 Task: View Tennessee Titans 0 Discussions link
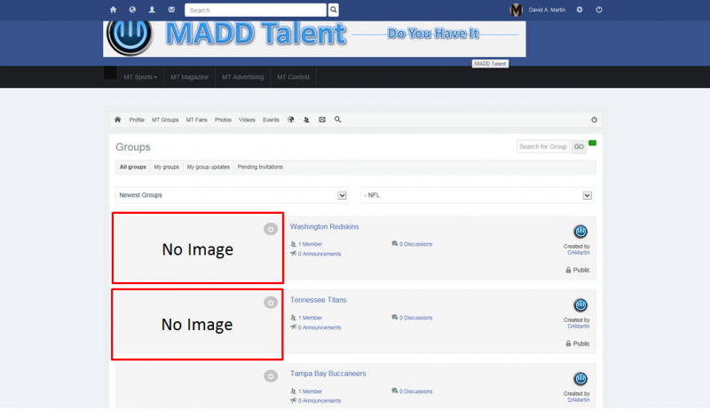415,318
